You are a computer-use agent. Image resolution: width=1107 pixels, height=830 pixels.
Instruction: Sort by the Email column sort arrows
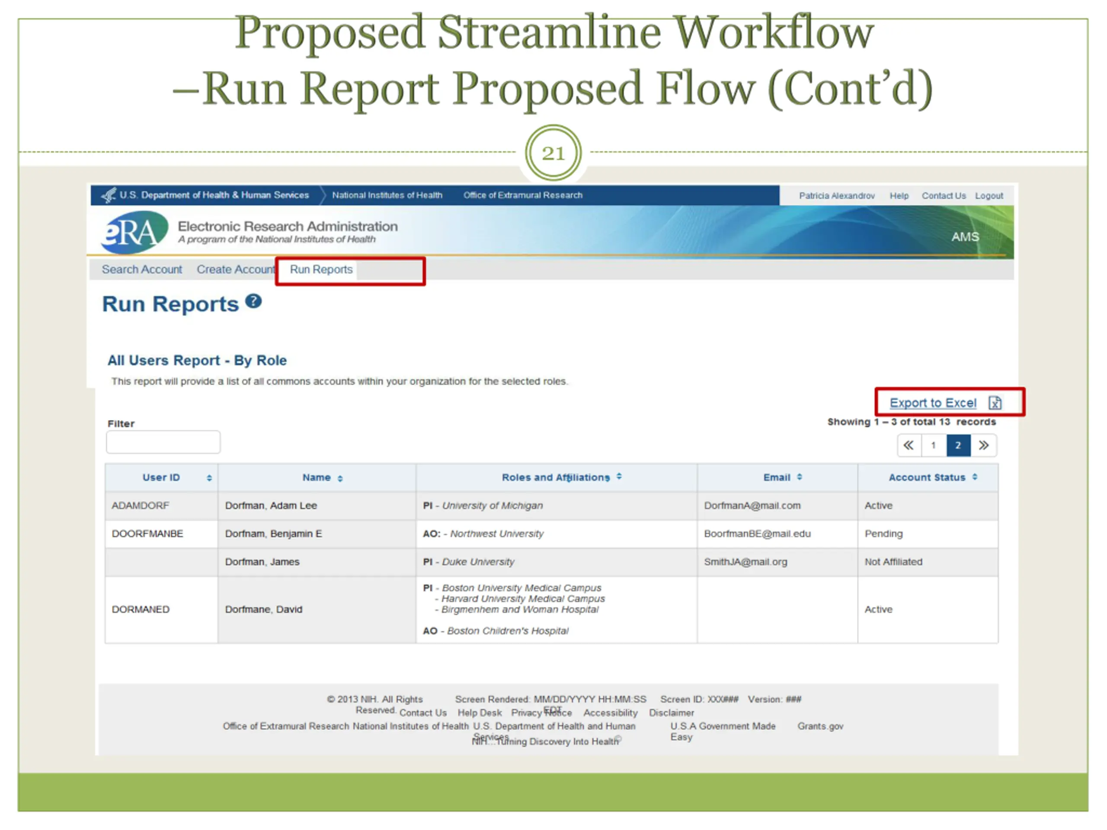coord(799,477)
